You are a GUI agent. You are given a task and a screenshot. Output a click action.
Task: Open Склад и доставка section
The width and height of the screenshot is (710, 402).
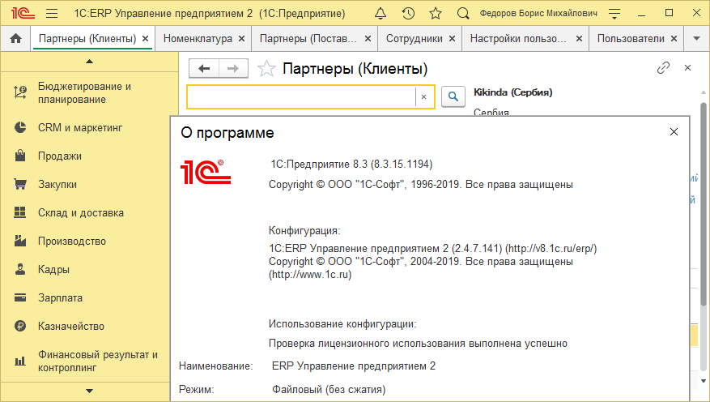pos(81,212)
